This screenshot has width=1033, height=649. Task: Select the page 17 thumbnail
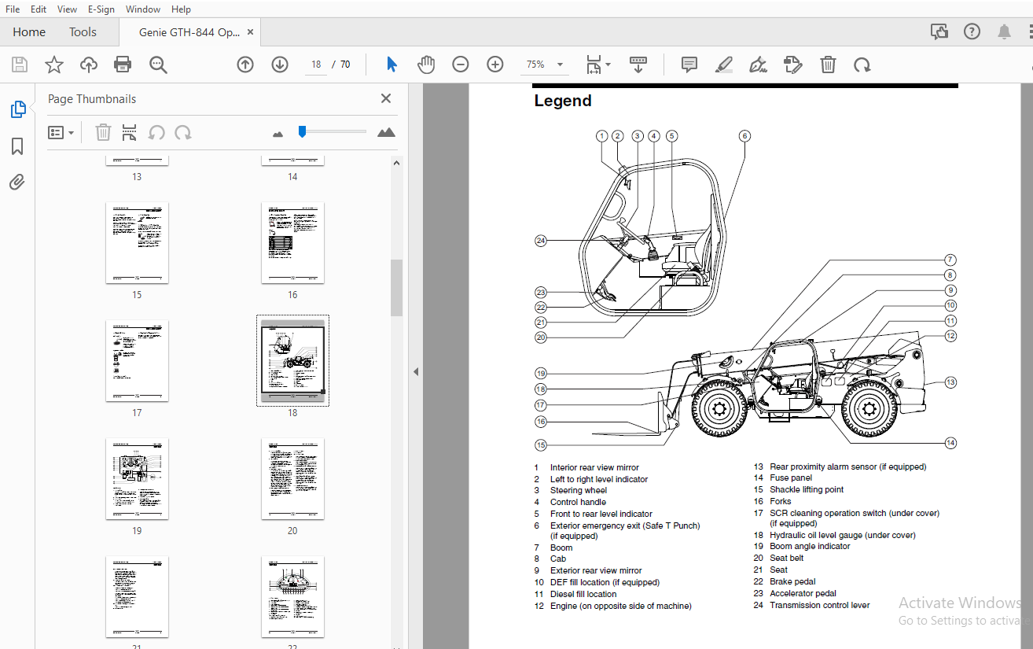137,360
